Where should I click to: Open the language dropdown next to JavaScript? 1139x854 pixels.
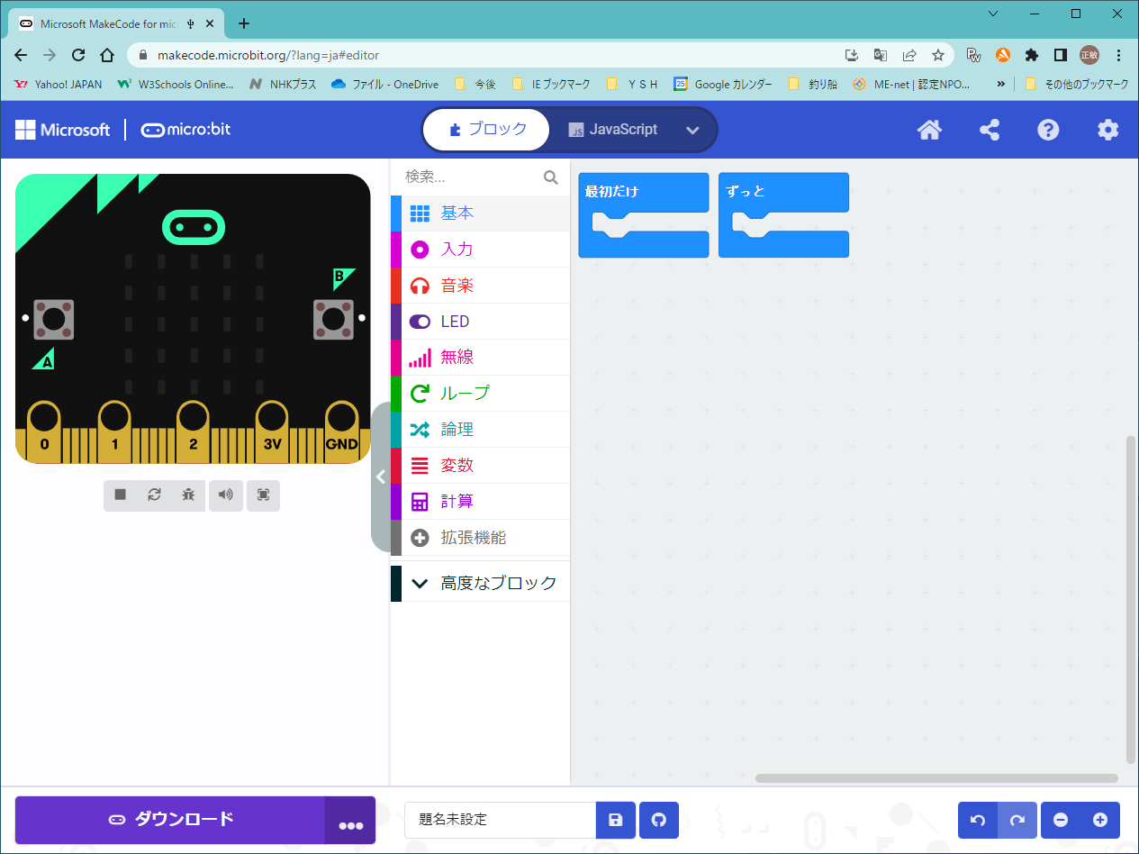pos(692,130)
